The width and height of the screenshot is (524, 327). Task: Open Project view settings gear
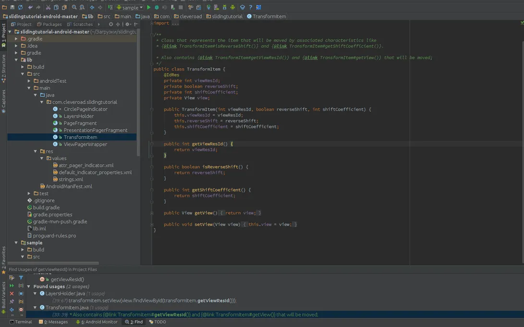point(127,24)
